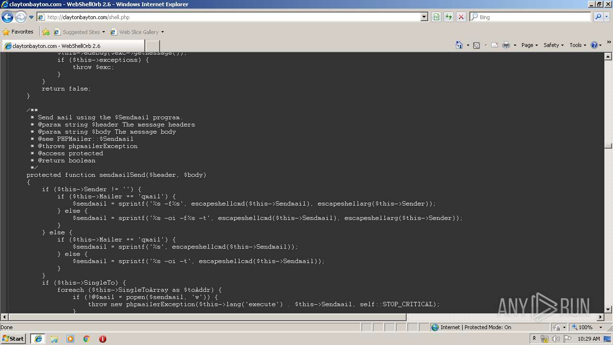Click the RSS feeds icon
This screenshot has width=613, height=345.
477,45
